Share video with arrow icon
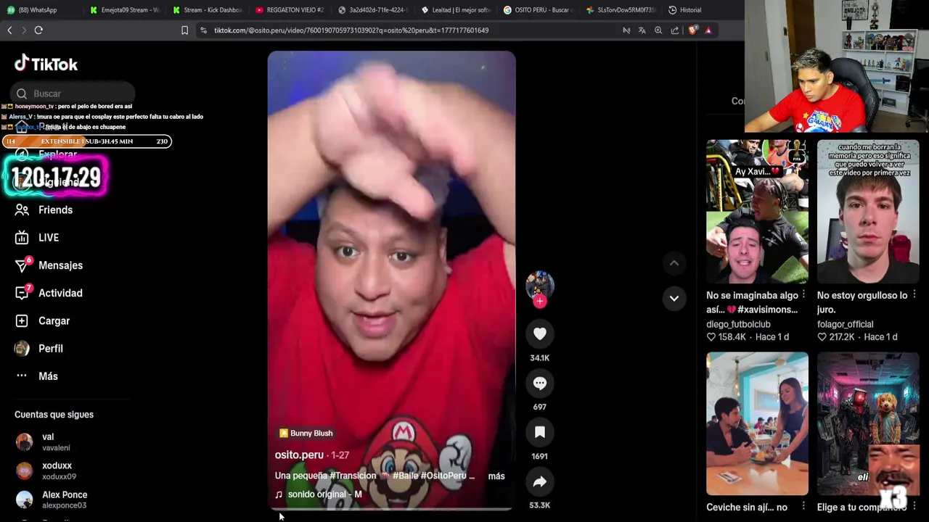The height and width of the screenshot is (522, 929). [x=539, y=481]
